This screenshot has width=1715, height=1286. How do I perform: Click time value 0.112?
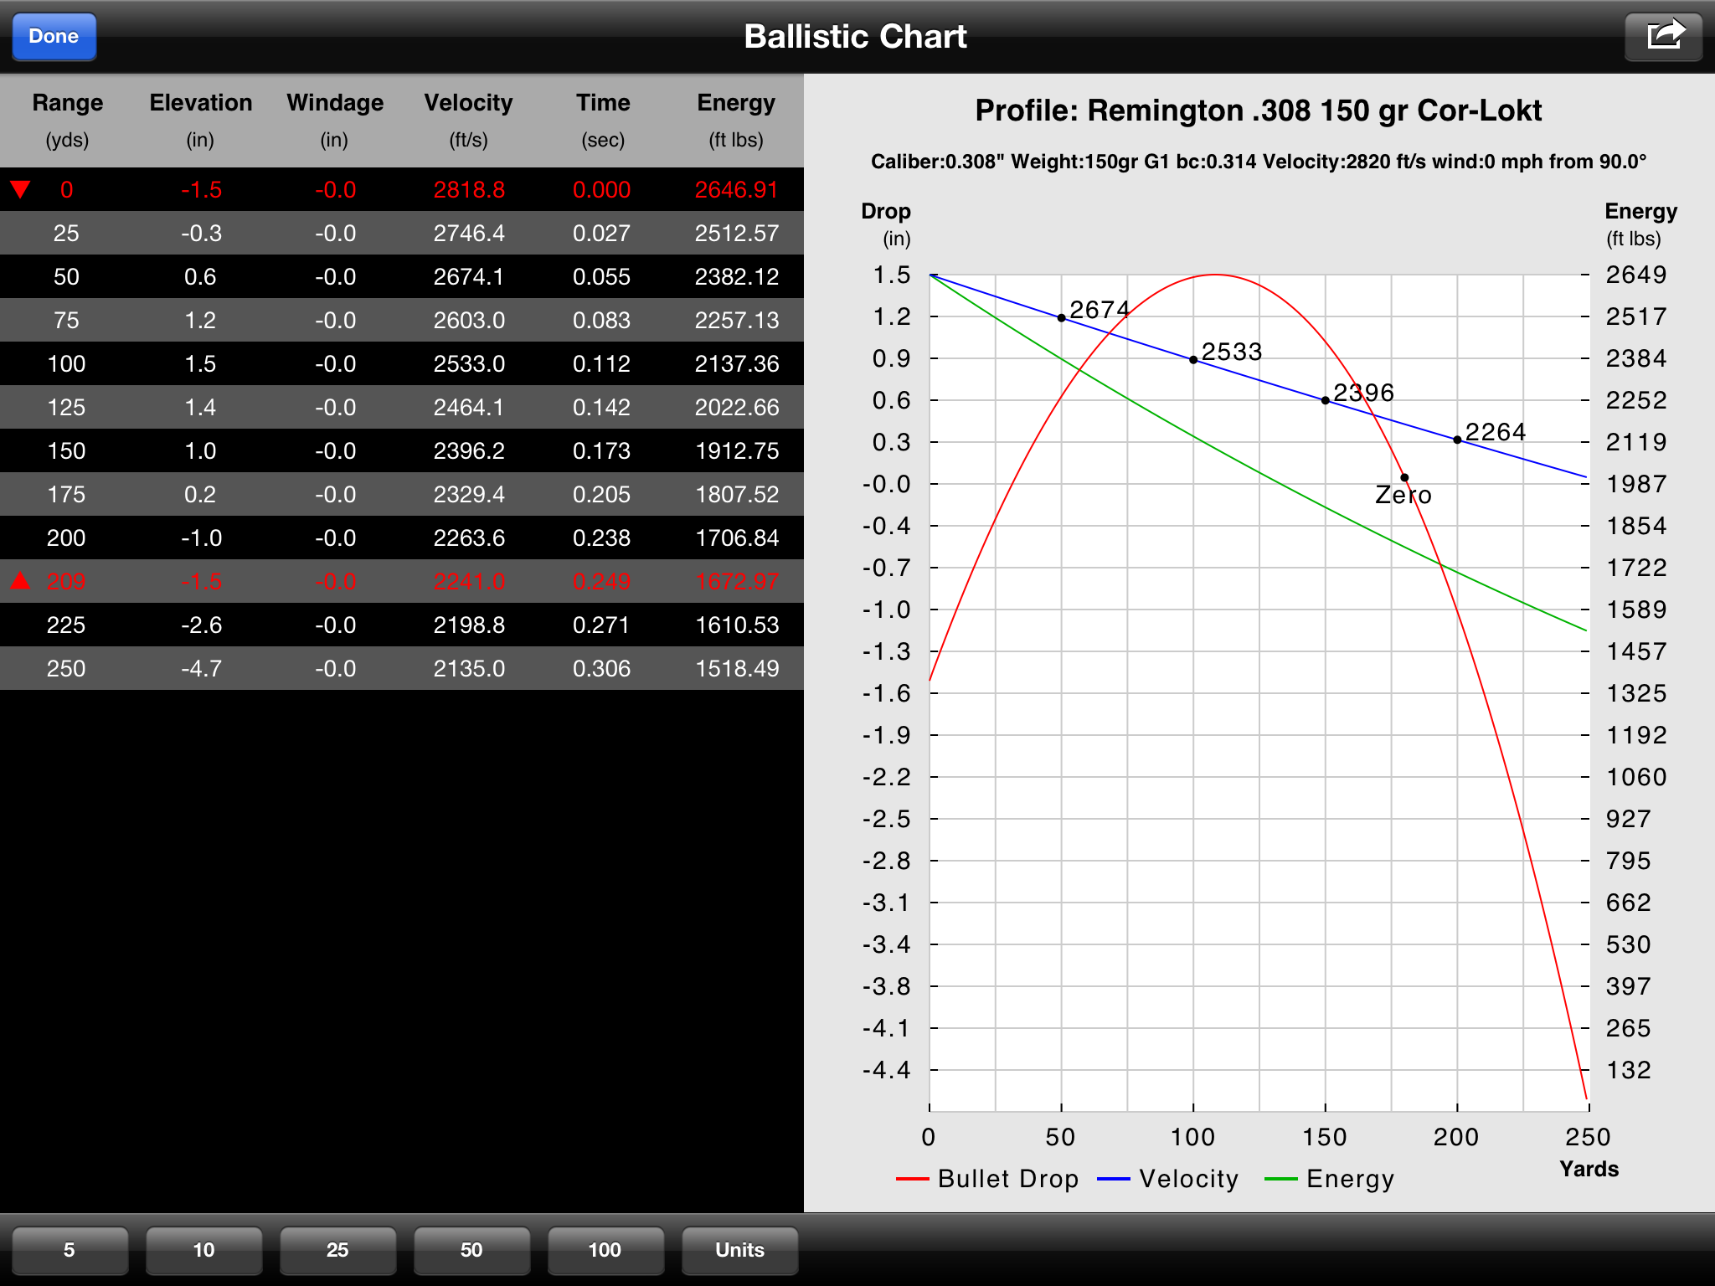(x=601, y=364)
